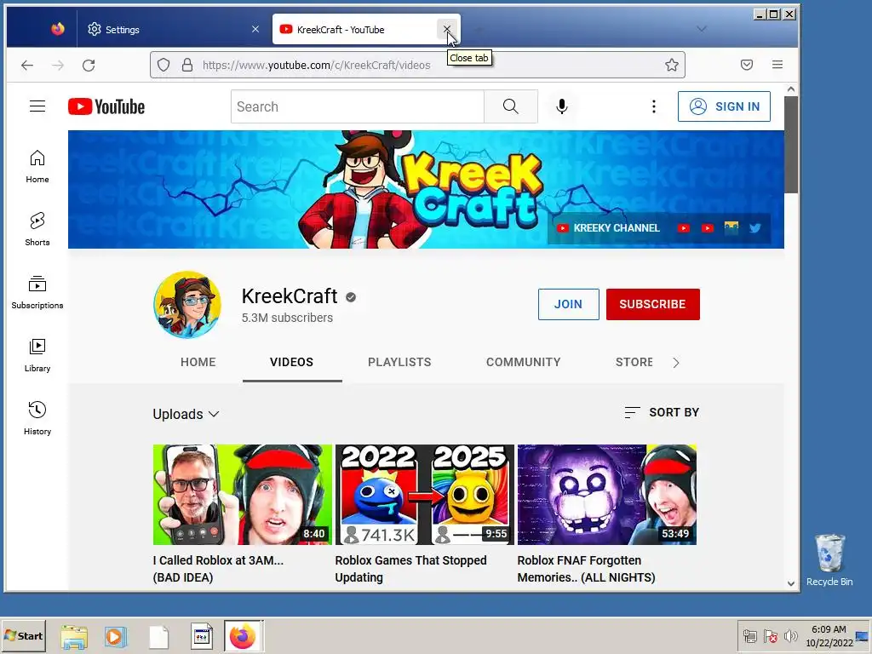
Task: Click the browser Back arrow
Action: point(26,65)
